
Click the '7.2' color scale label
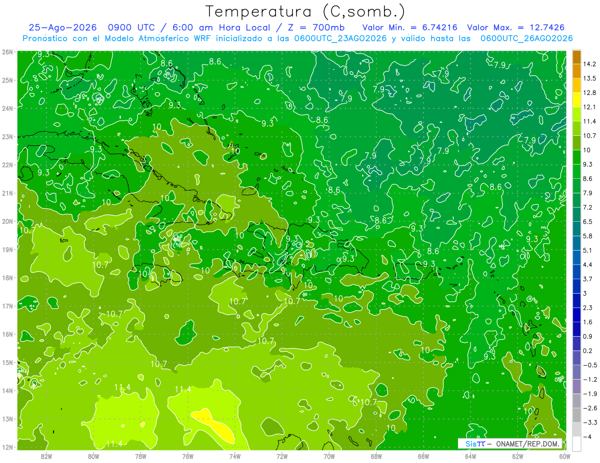[587, 207]
